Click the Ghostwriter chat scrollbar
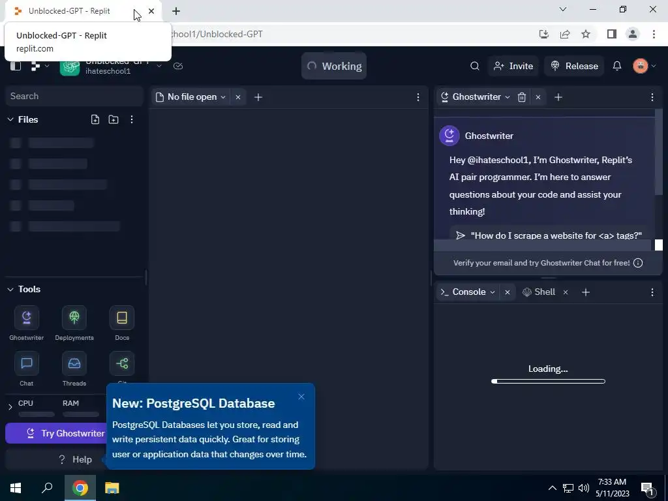 tap(659, 151)
